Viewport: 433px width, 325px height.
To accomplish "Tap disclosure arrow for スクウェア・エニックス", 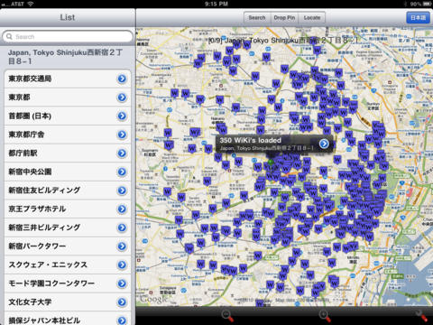I will click(122, 265).
